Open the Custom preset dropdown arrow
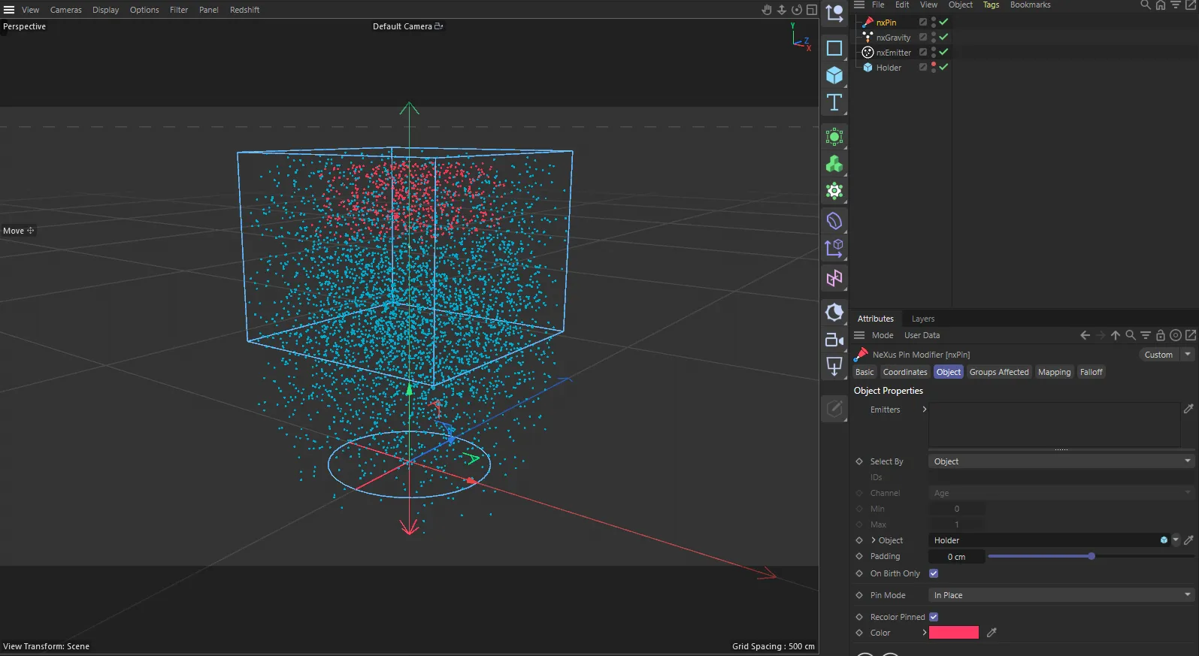The height and width of the screenshot is (656, 1199). [x=1188, y=355]
